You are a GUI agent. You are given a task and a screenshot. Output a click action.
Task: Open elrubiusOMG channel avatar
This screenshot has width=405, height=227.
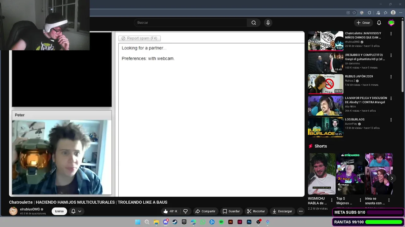tap(13, 211)
